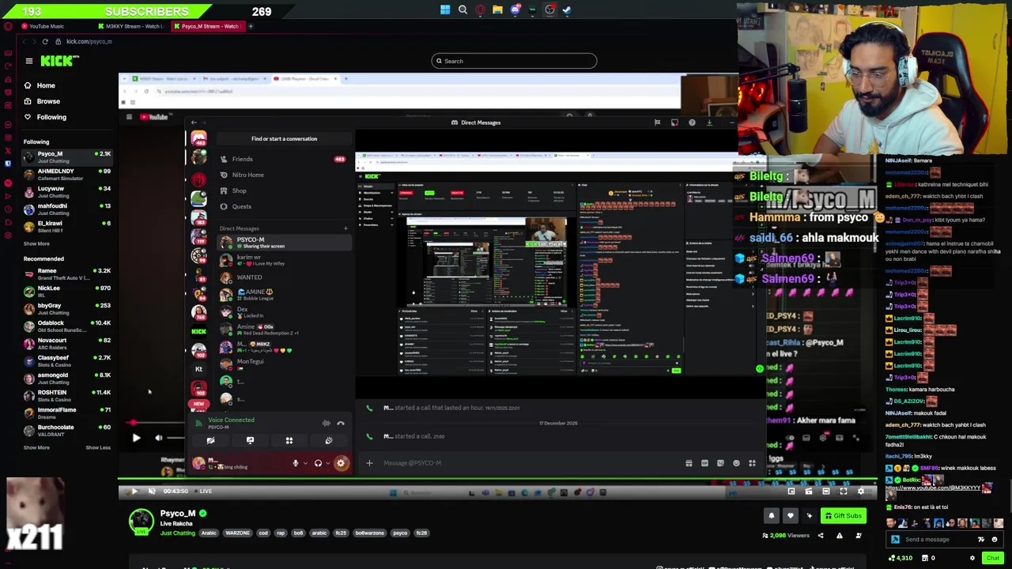Open Discord from the taskbar
The height and width of the screenshot is (569, 1012).
(515, 10)
